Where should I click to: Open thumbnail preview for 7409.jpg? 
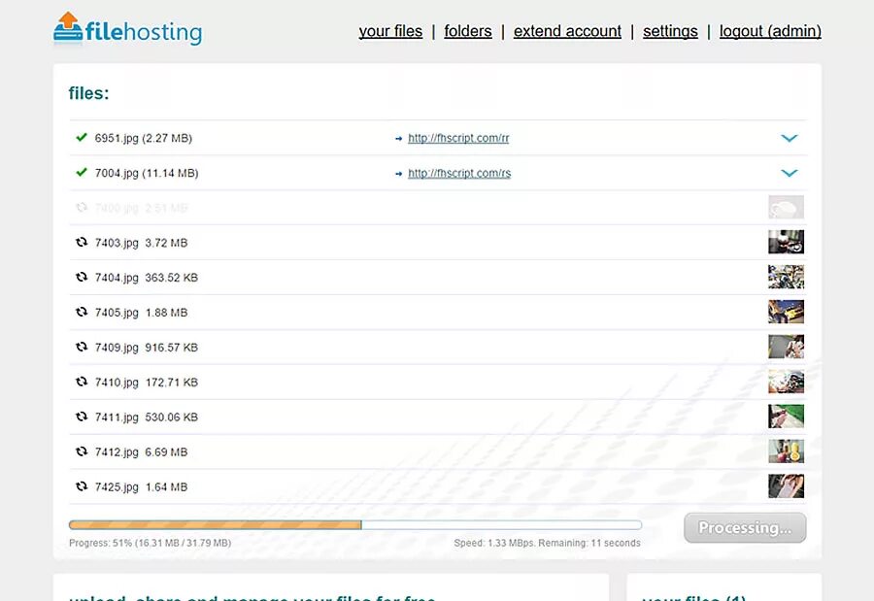786,347
